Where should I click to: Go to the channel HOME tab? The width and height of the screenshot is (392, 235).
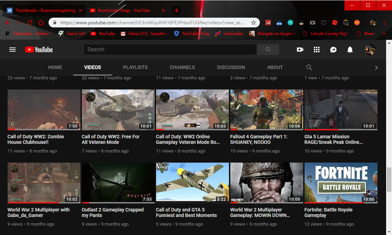tap(55, 68)
